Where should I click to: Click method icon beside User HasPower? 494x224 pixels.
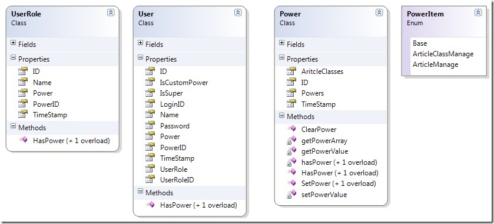click(151, 205)
